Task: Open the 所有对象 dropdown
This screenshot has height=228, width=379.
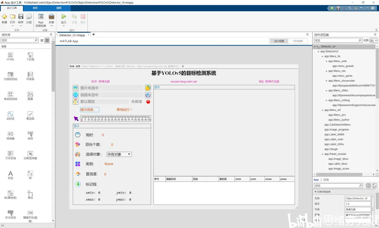Action: pyautogui.click(x=119, y=154)
